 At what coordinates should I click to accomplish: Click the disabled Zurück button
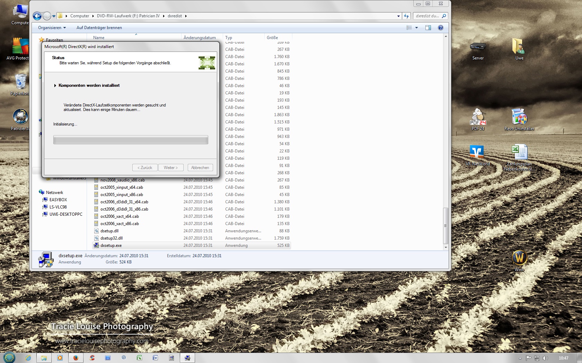[x=145, y=168]
